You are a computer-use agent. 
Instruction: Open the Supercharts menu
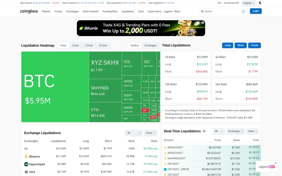click(154, 11)
